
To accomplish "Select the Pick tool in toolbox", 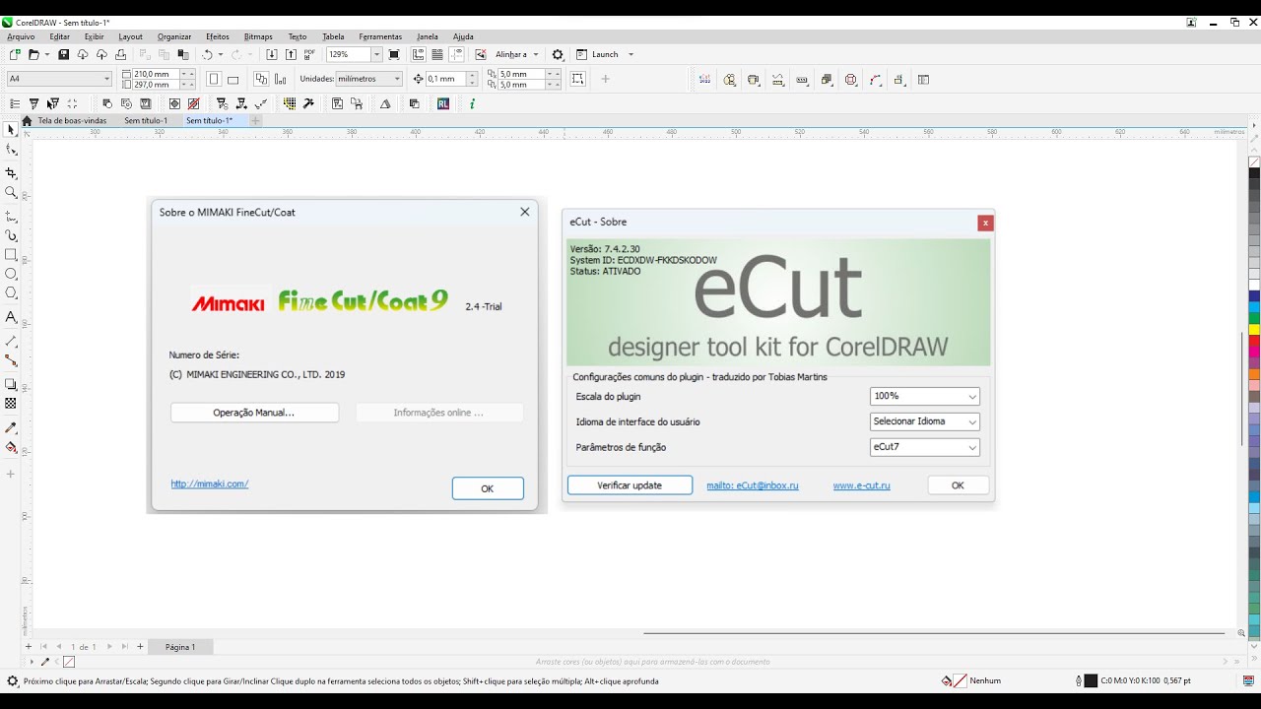I will [11, 129].
